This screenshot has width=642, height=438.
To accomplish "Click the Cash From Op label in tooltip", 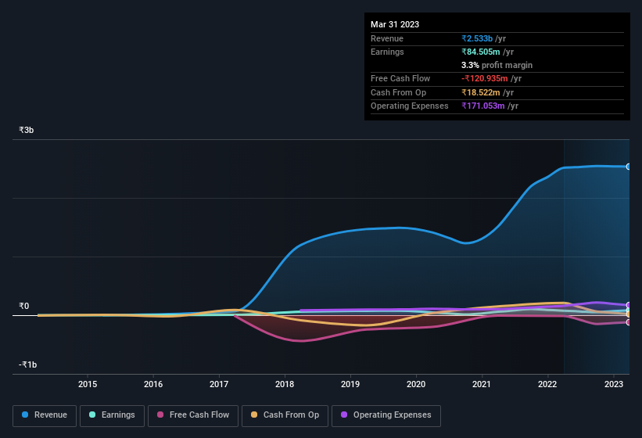I will 398,92.
